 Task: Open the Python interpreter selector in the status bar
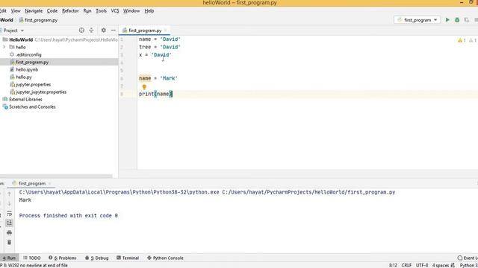point(468,265)
